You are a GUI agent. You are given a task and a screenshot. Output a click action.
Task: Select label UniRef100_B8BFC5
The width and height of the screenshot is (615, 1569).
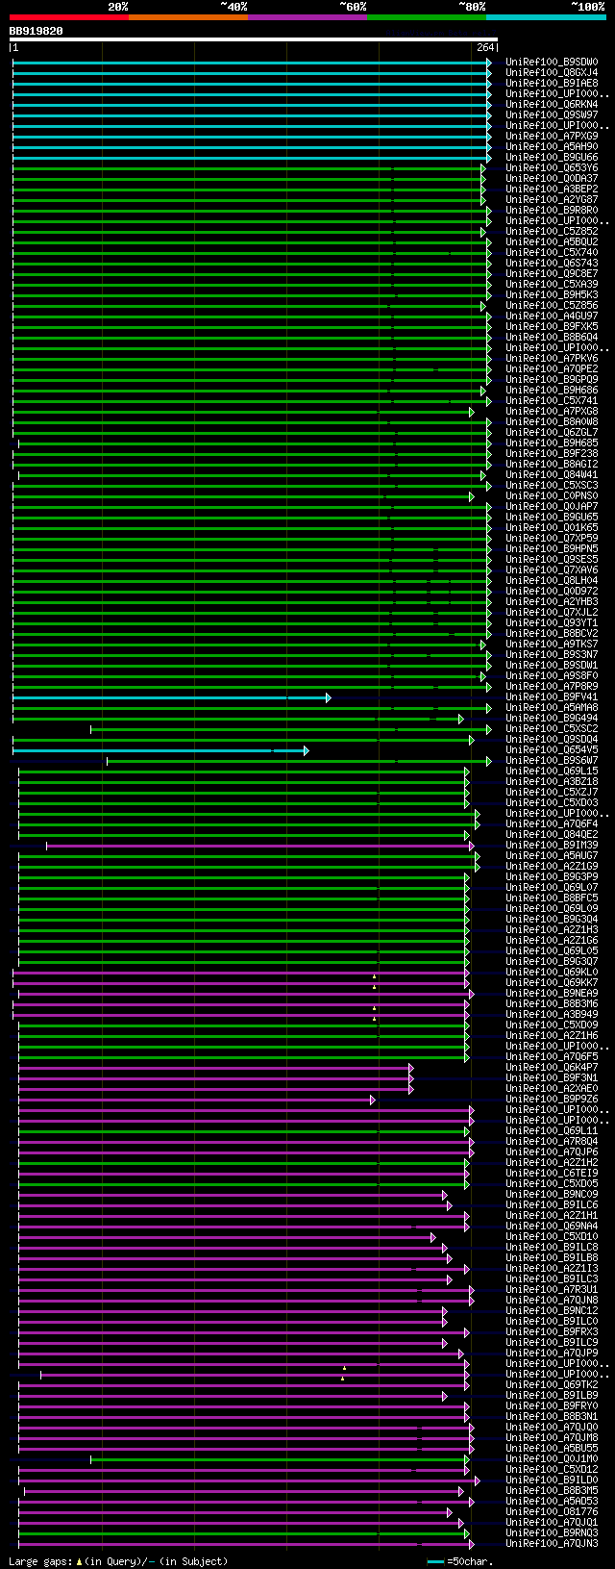[552, 898]
